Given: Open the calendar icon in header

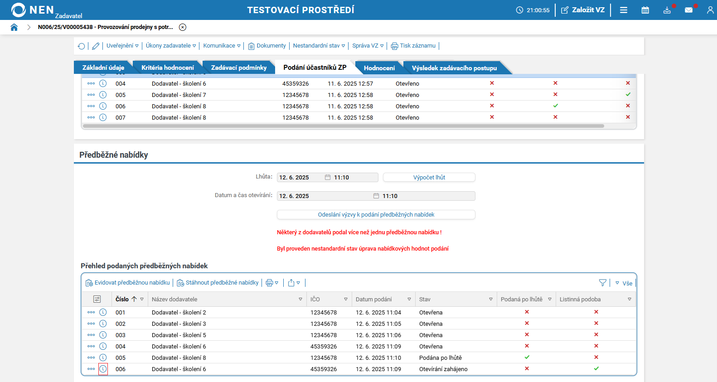Looking at the screenshot, I should click(645, 10).
